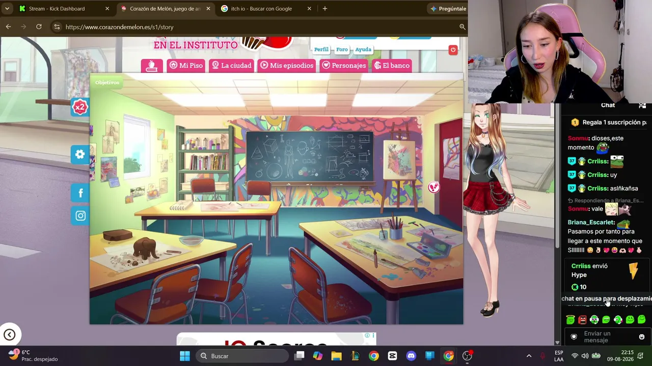The width and height of the screenshot is (652, 366).
Task: Open Discord from the taskbar
Action: (411, 356)
